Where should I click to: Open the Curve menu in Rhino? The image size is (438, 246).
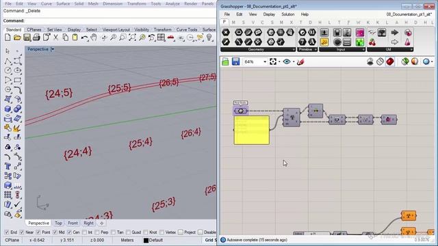pos(47,3)
